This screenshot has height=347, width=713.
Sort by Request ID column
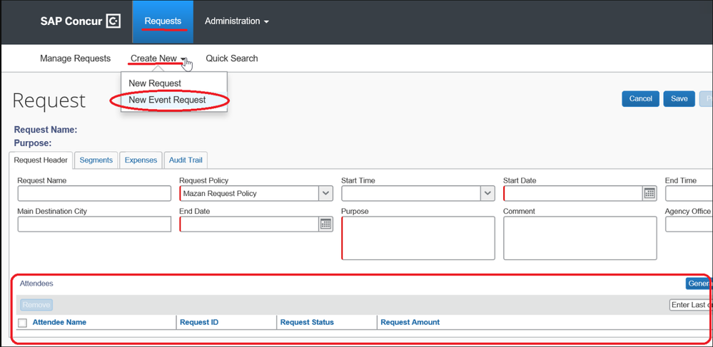(199, 323)
